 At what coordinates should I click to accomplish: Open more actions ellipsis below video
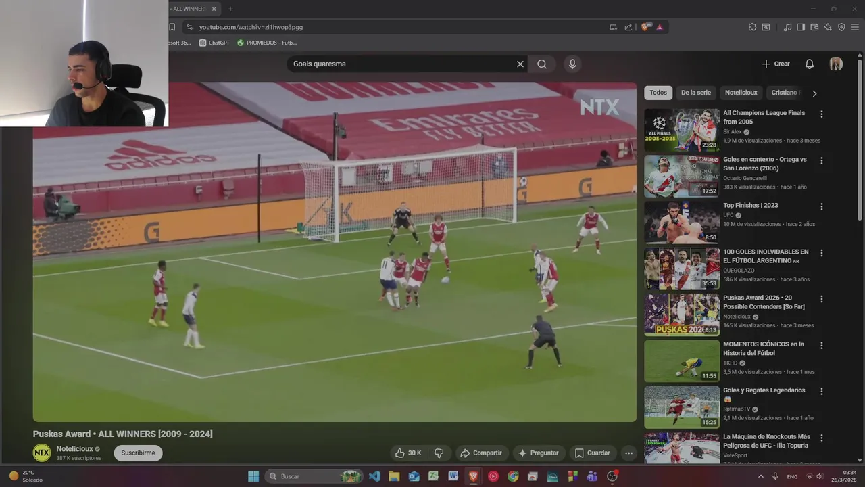click(629, 453)
